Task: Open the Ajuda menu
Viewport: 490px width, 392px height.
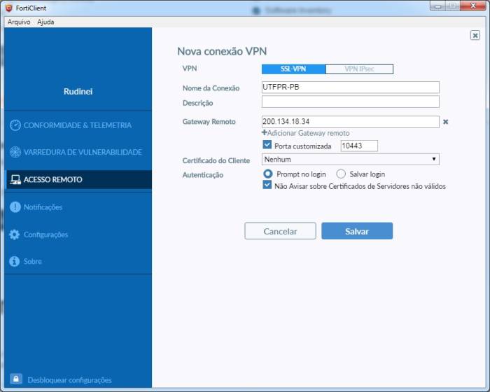Action: 45,22
